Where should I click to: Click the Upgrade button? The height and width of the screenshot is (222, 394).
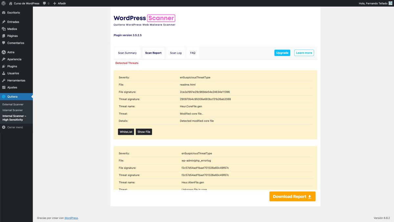coord(282,53)
